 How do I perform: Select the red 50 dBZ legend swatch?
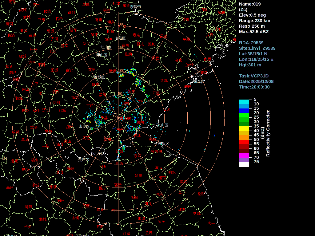coord(244,142)
